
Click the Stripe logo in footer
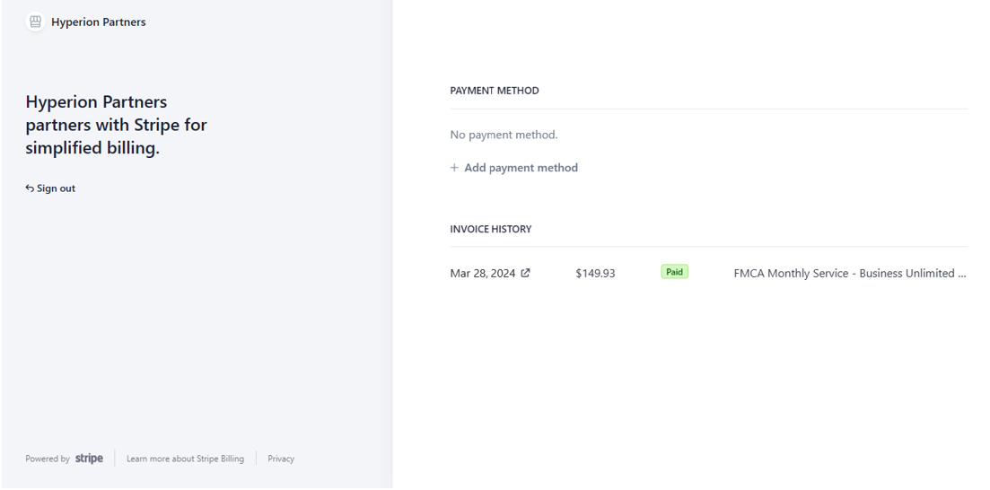click(89, 459)
